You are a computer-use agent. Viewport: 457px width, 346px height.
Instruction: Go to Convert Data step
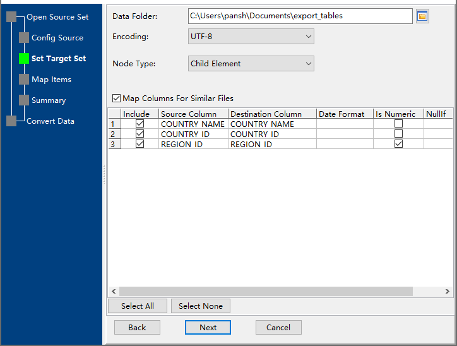(50, 121)
